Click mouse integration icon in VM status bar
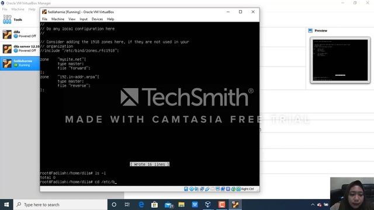Viewport: 374px width, 210px height. [x=233, y=189]
